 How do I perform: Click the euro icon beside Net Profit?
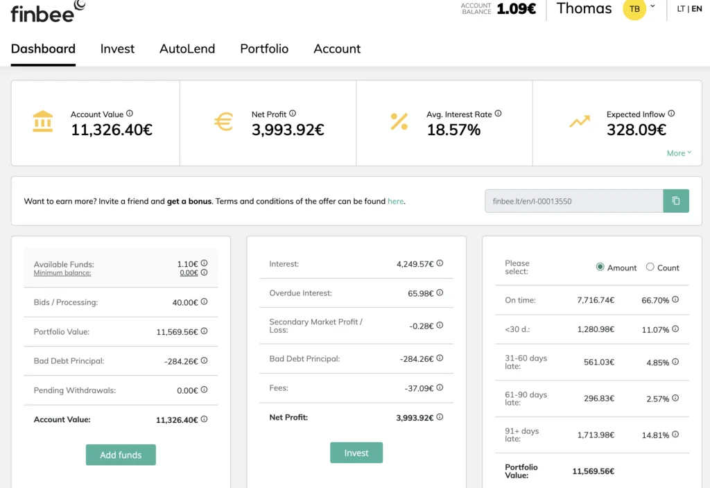[223, 122]
